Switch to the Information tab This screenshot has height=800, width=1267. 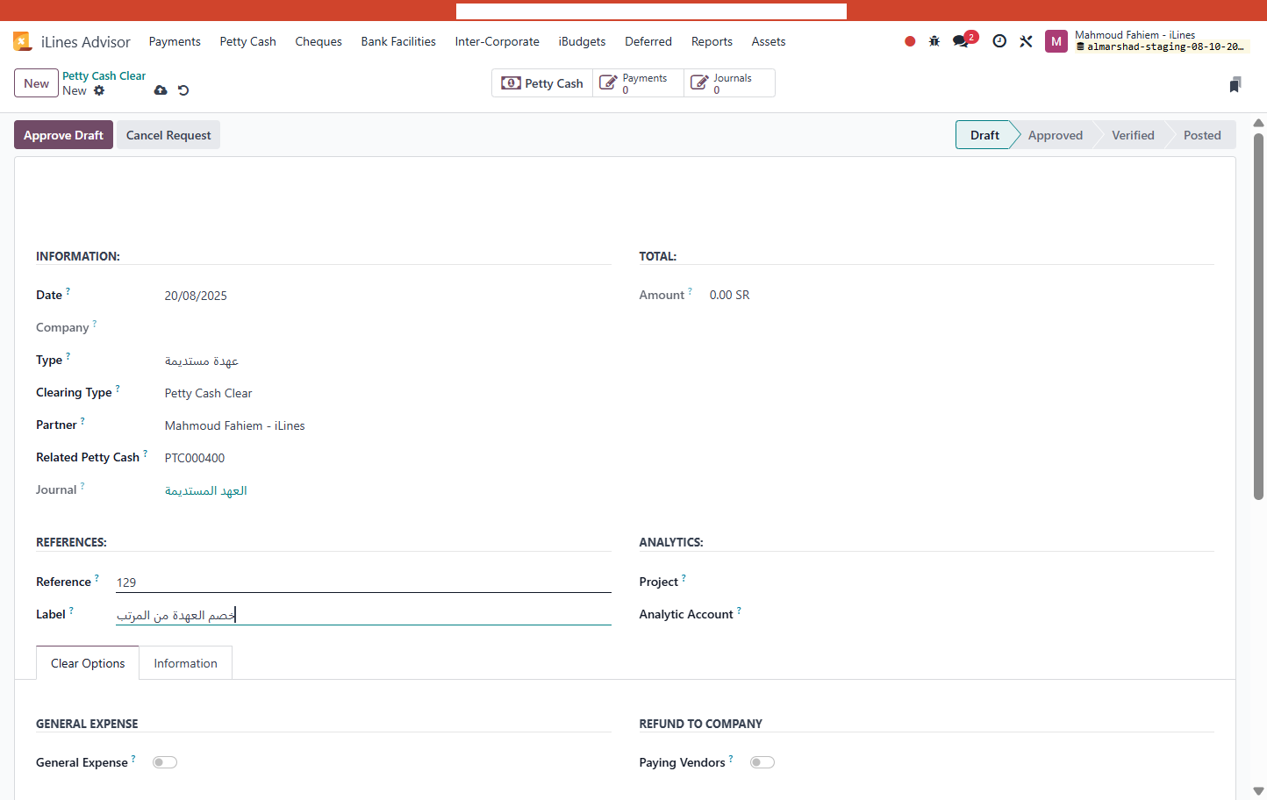(185, 663)
